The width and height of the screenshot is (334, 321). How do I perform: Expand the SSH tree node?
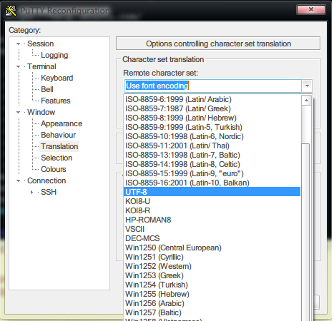click(31, 192)
